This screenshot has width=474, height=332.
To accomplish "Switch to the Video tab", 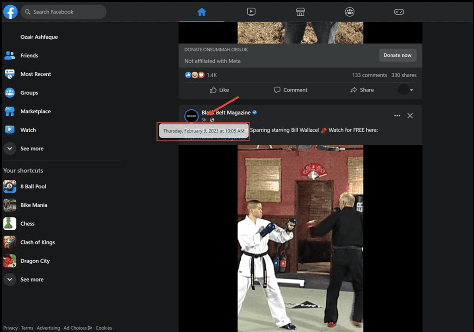I will tap(251, 12).
